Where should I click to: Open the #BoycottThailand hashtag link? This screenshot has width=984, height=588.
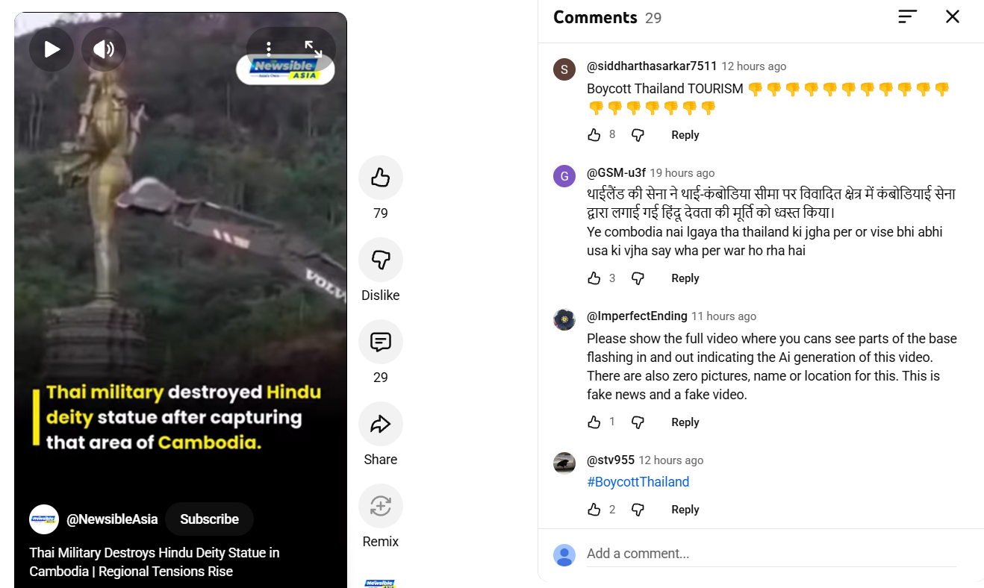point(638,482)
